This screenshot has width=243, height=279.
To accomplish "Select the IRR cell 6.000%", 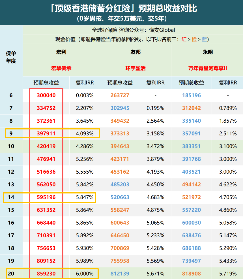I will (x=85, y=274).
